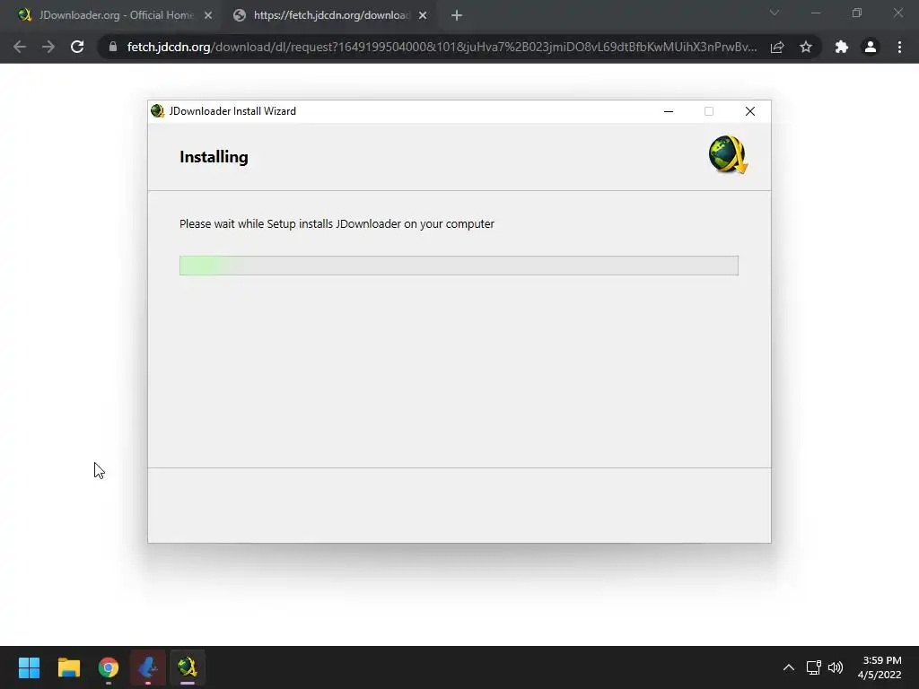Screen dimensions: 919x689
Task: Open the Windows Start menu
Action: click(29, 667)
